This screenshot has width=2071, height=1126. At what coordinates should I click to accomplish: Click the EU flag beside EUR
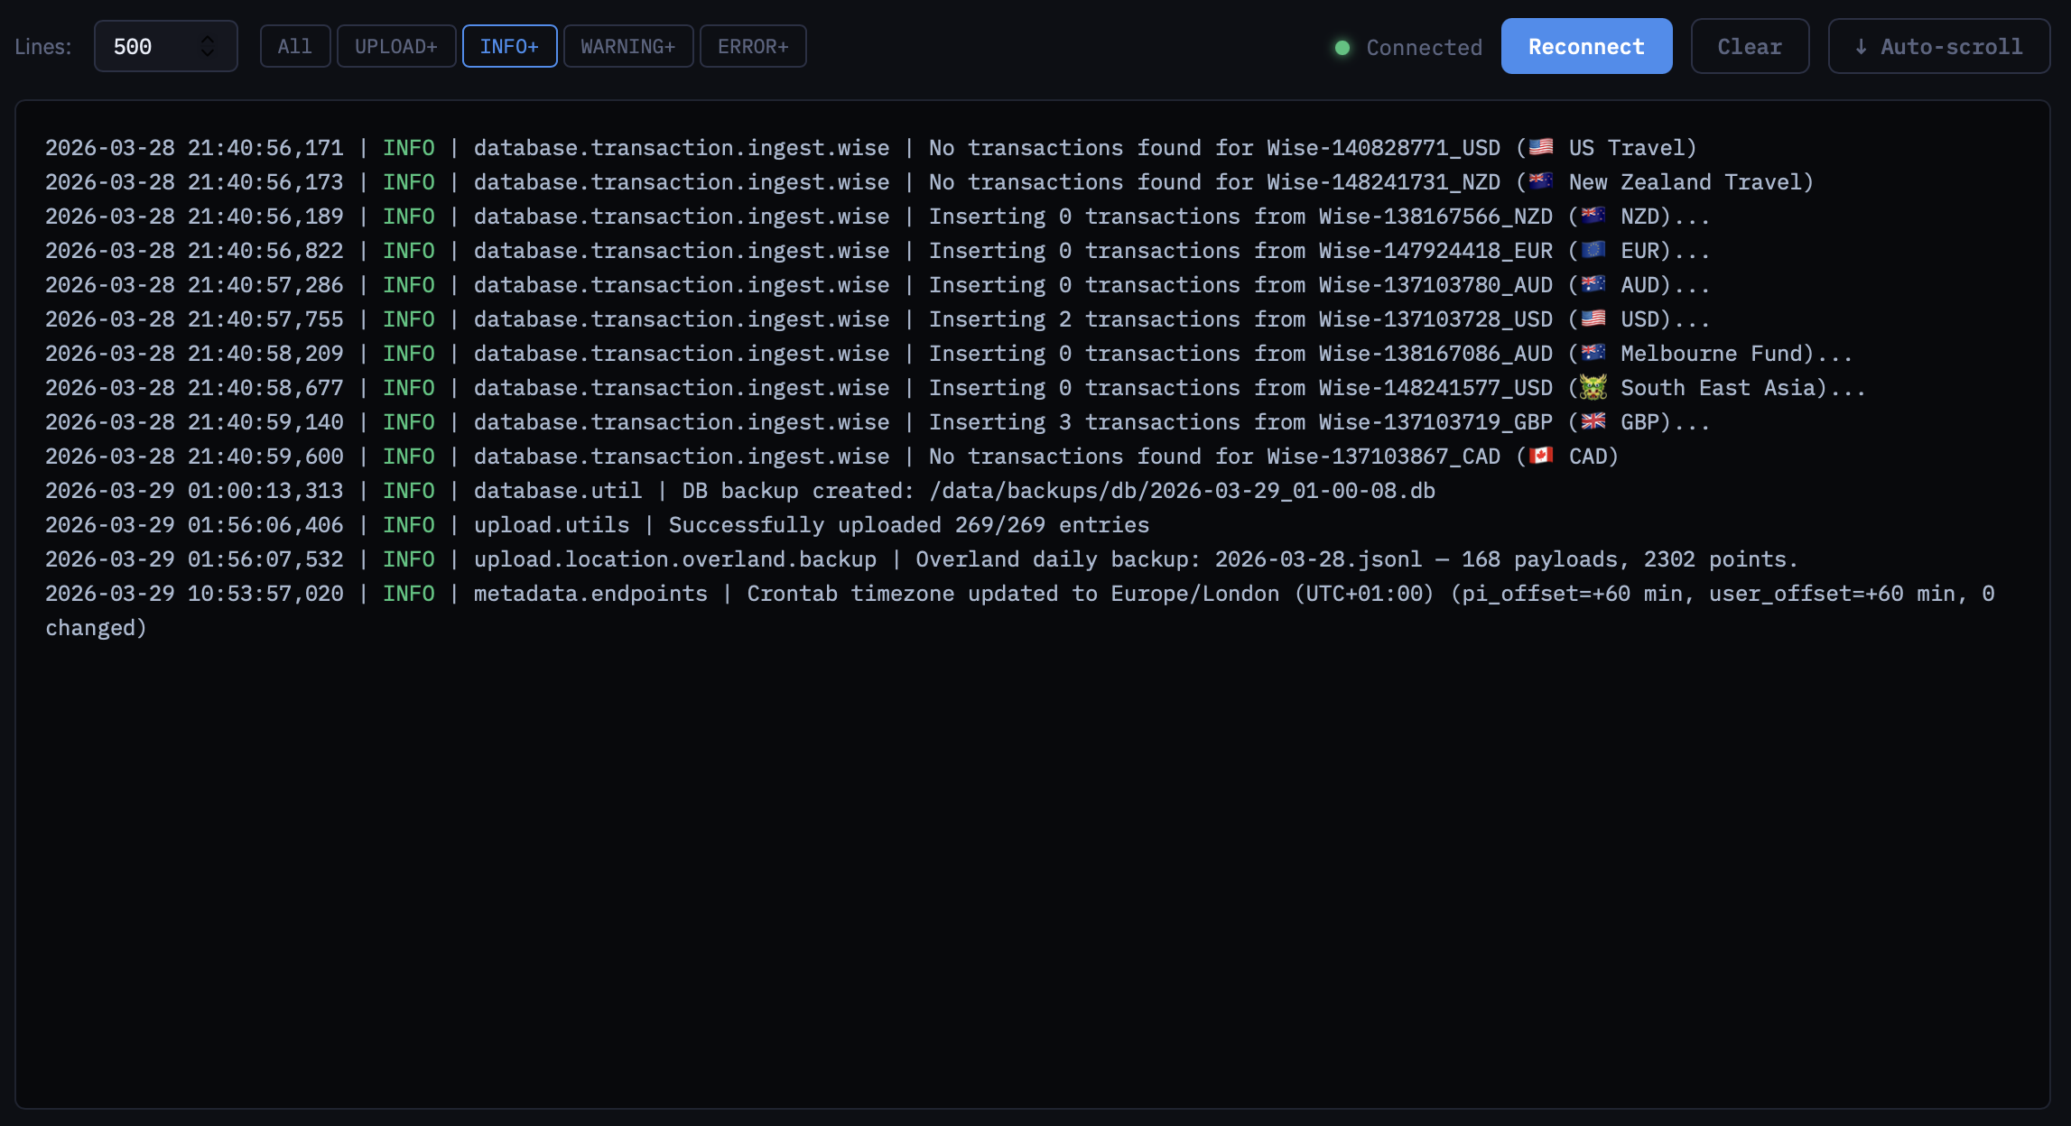point(1593,250)
